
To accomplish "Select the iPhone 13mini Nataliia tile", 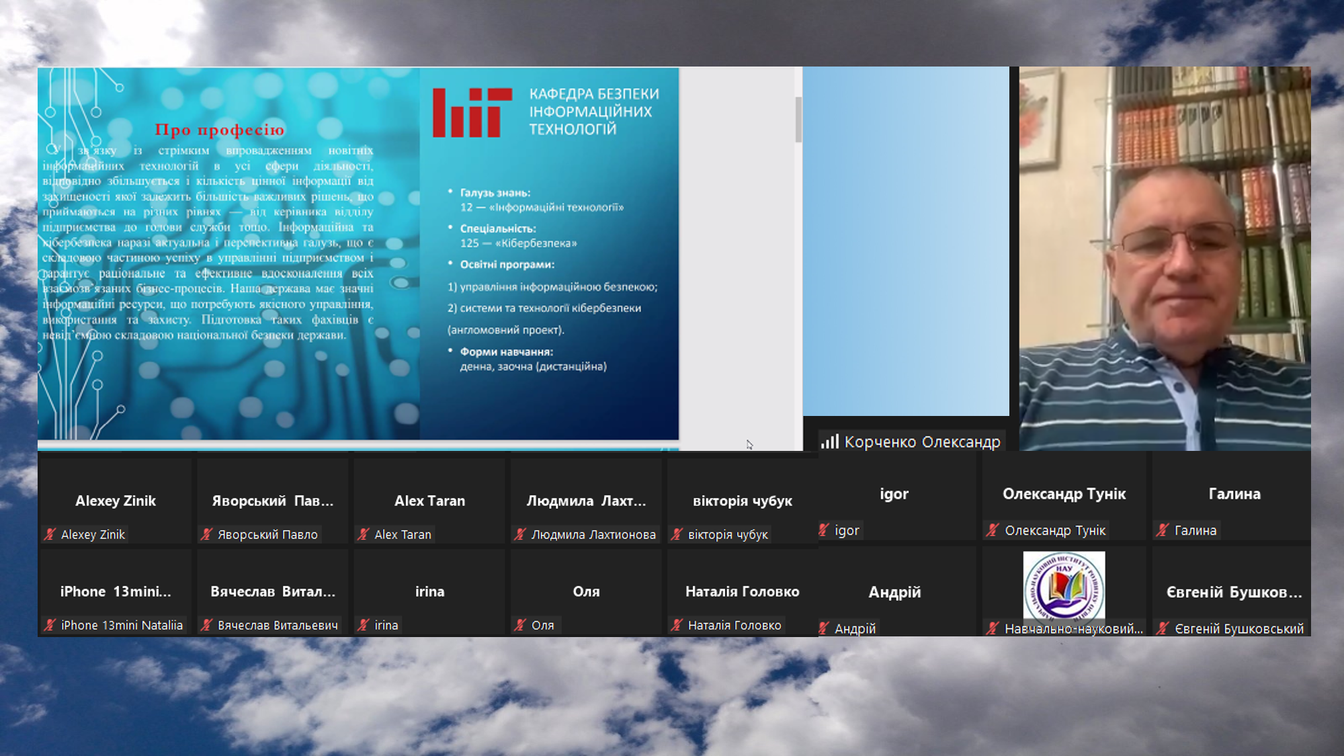I will pos(116,591).
